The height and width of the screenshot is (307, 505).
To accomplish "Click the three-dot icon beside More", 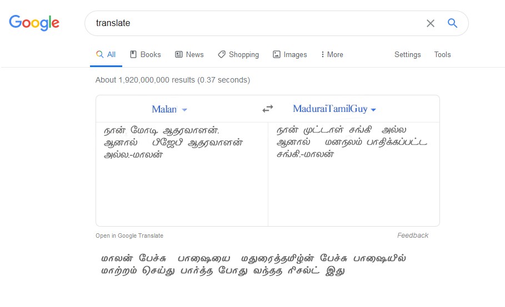I will 323,54.
